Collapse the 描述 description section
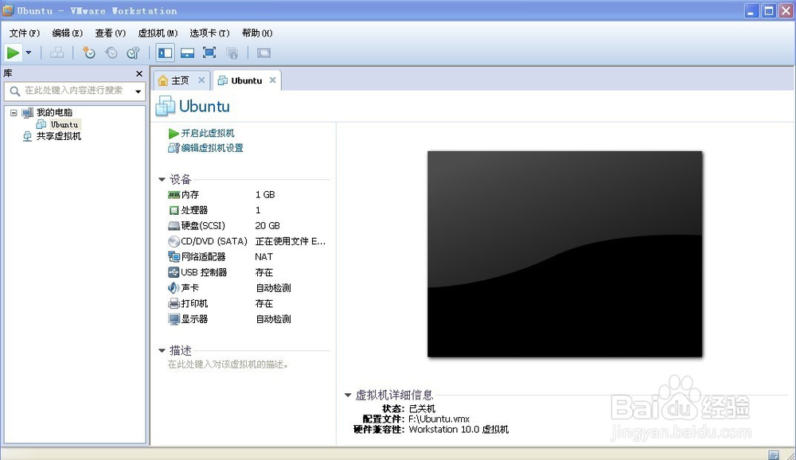Viewport: 796px width, 460px height. [x=162, y=350]
